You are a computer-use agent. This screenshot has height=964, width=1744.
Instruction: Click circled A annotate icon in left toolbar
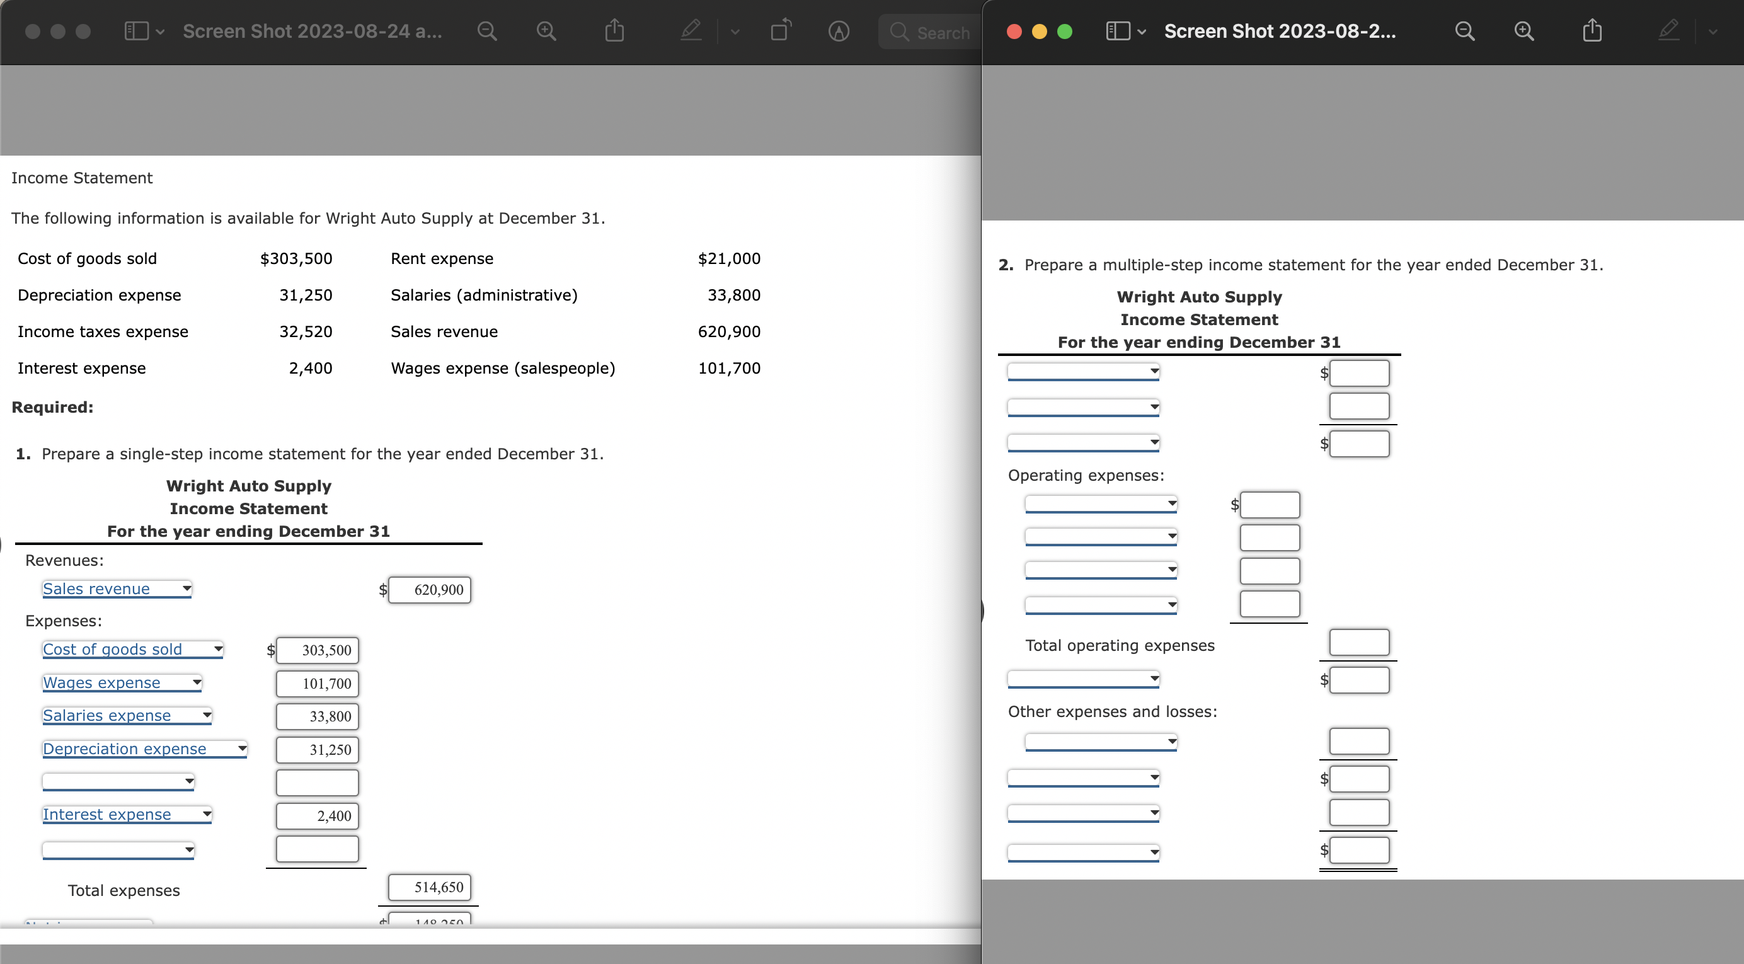coord(838,31)
